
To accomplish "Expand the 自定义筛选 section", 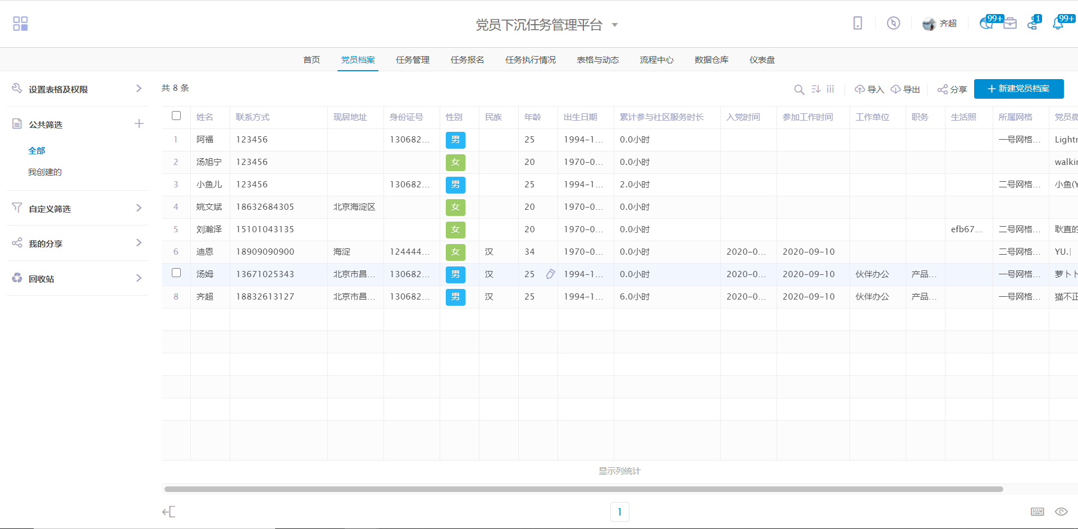I will coord(139,208).
